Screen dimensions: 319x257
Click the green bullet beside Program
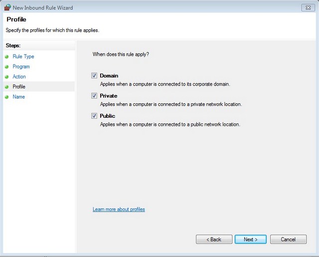(6, 67)
